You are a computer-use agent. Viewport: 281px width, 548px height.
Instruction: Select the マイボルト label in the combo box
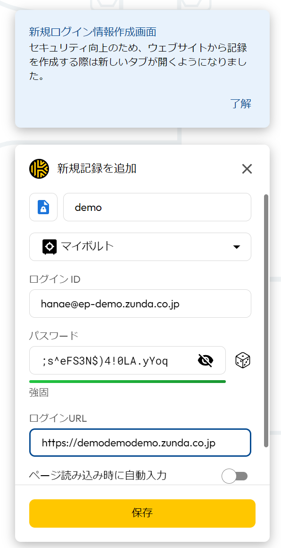[x=88, y=246]
